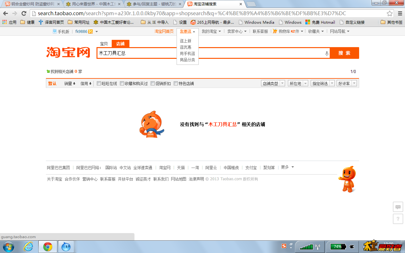Open the 健康 bookmark folder
The height and width of the screenshot is (253, 405).
[28, 22]
